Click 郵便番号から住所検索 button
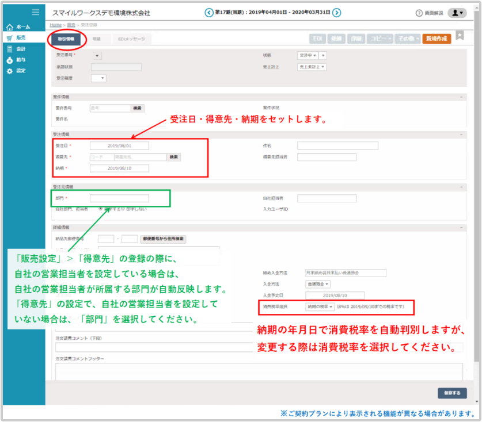 coord(164,239)
